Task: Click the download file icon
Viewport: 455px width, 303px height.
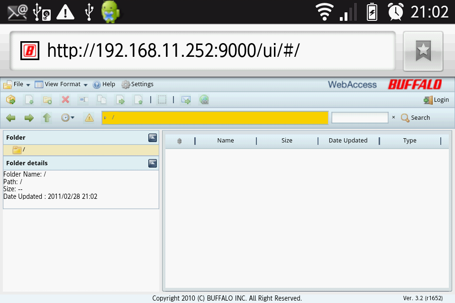Action: point(29,100)
